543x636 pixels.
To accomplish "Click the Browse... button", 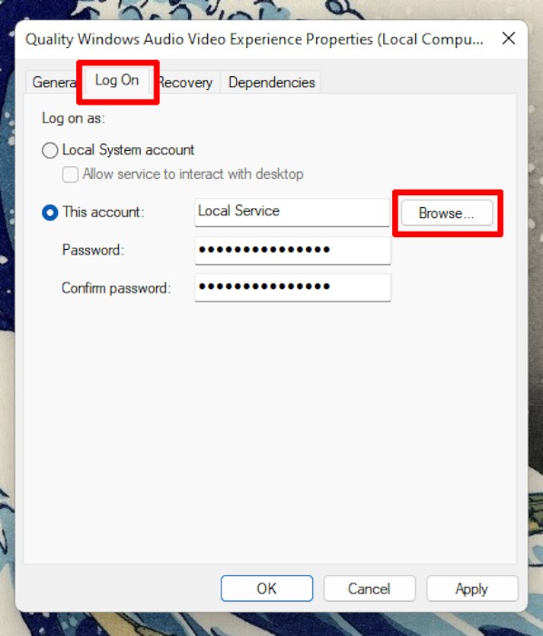I will coord(447,213).
